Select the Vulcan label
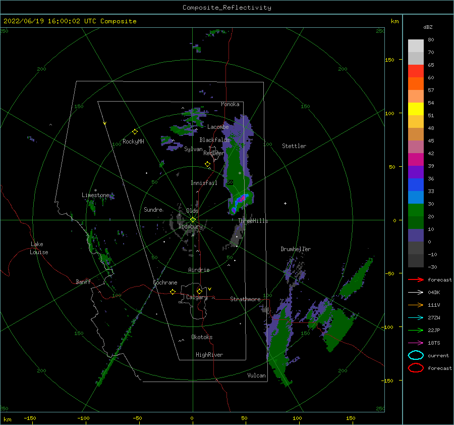 pos(257,375)
